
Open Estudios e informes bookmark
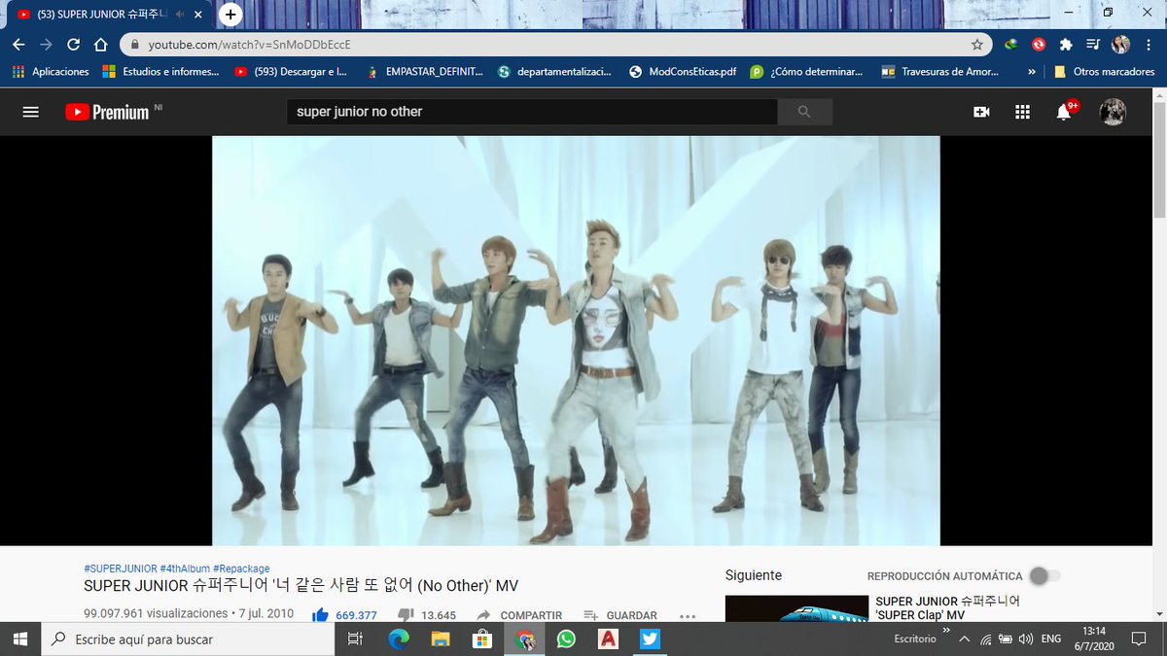coord(160,71)
